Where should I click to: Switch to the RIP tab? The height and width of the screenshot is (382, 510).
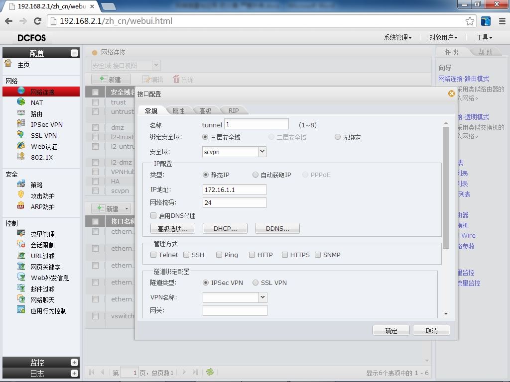(234, 111)
